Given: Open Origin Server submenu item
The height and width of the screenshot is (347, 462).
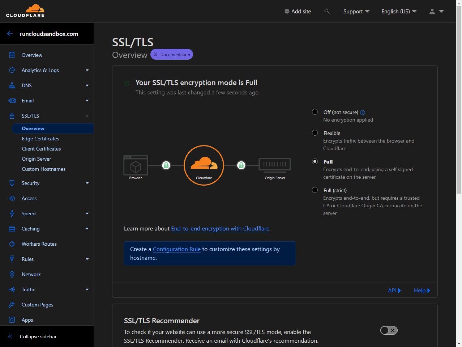Looking at the screenshot, I should (37, 159).
